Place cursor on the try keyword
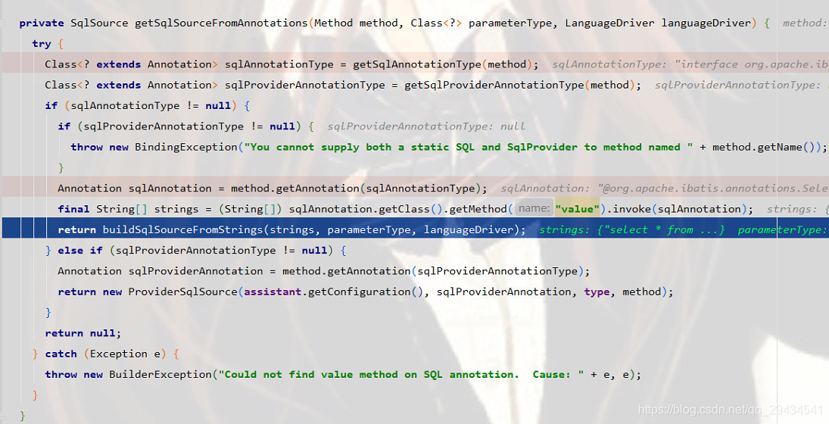Screen dimensions: 829x424 point(41,43)
